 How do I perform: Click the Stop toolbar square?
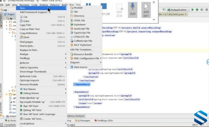pyautogui.click(x=207, y=10)
